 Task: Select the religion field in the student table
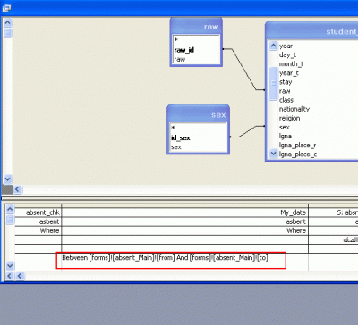pos(289,118)
